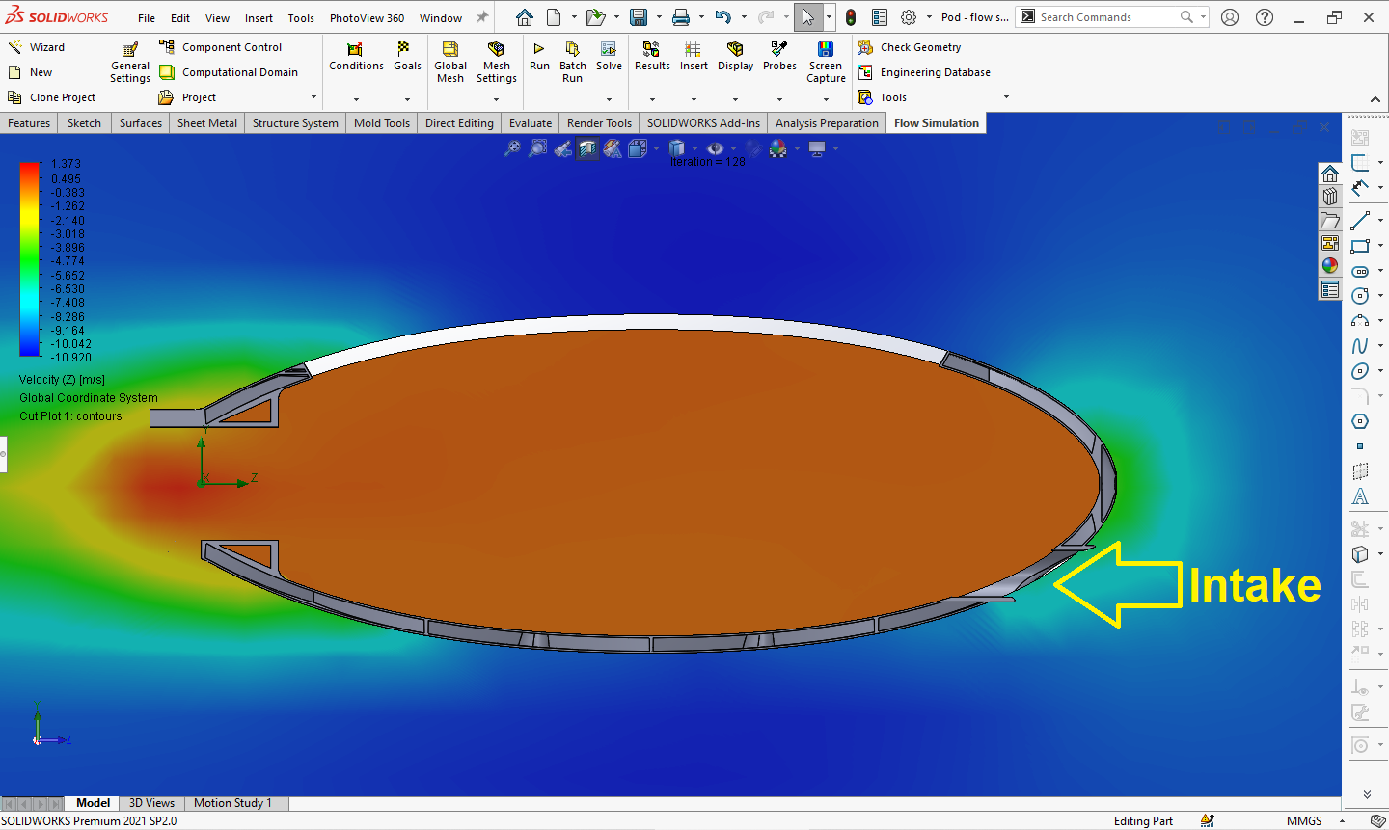Click the Screen Capture tool
Image resolution: width=1389 pixels, height=830 pixels.
pos(826,60)
